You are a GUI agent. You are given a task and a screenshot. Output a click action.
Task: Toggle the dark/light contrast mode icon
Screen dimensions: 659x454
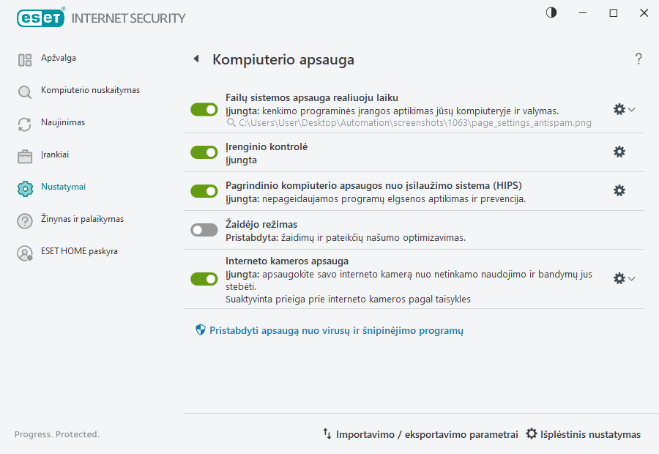551,13
